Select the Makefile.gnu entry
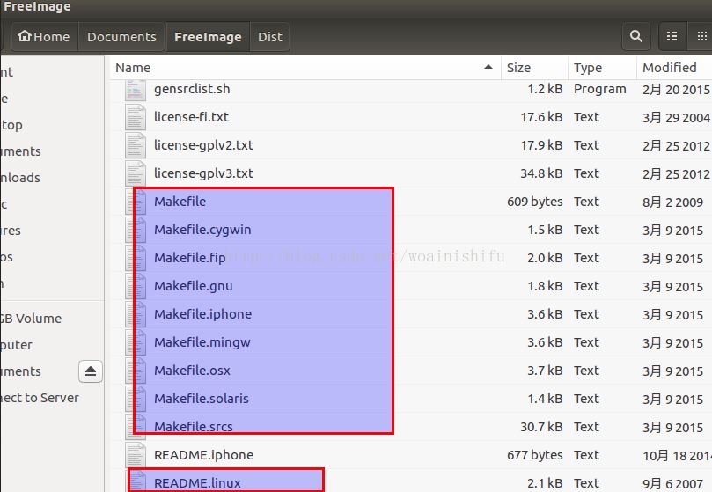Screen dimensions: 712x492 194,286
